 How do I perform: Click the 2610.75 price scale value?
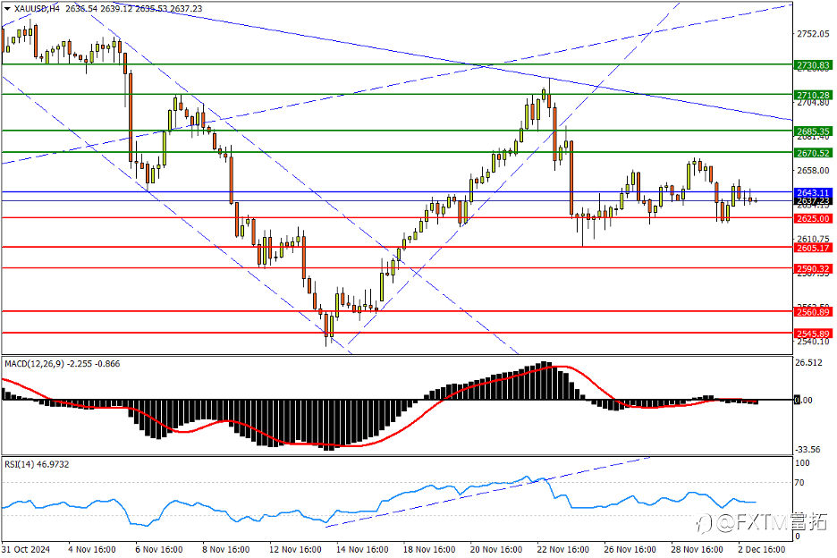[x=813, y=240]
